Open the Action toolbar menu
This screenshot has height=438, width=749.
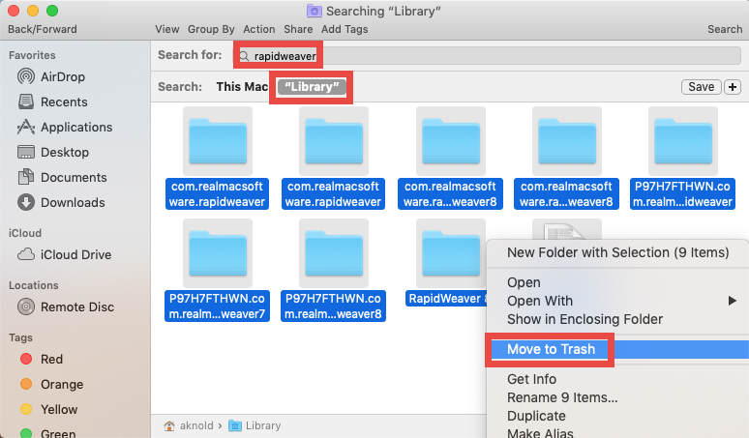[259, 30]
